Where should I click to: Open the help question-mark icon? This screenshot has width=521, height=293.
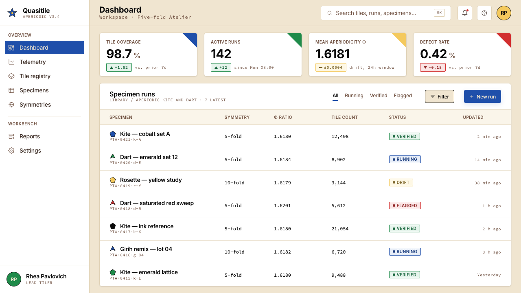[x=484, y=13]
